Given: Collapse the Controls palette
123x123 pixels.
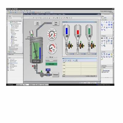Looking at the screenshot, I should pos(101,52).
